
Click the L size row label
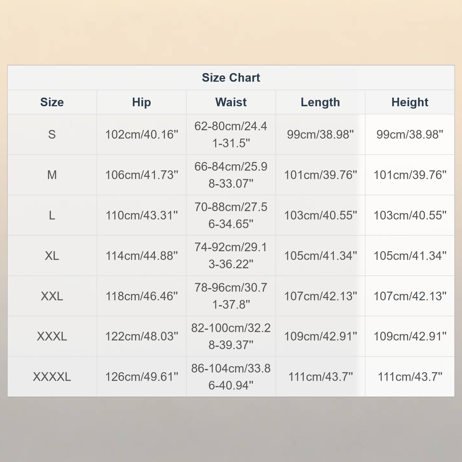[x=52, y=215]
